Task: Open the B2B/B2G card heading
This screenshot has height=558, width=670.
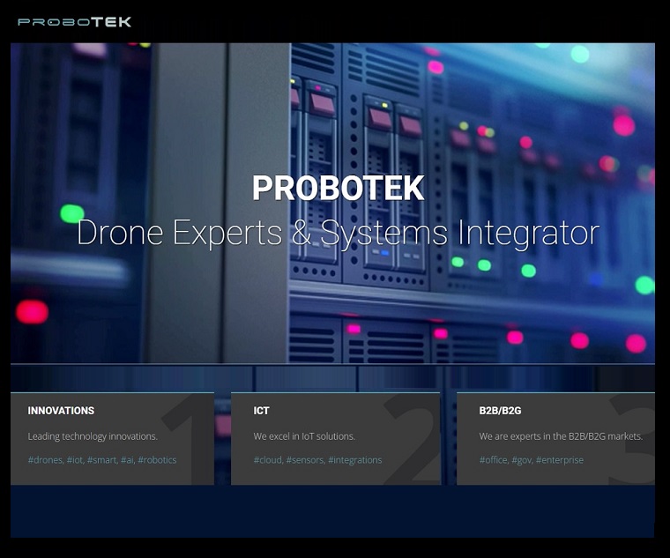Action: [x=500, y=411]
